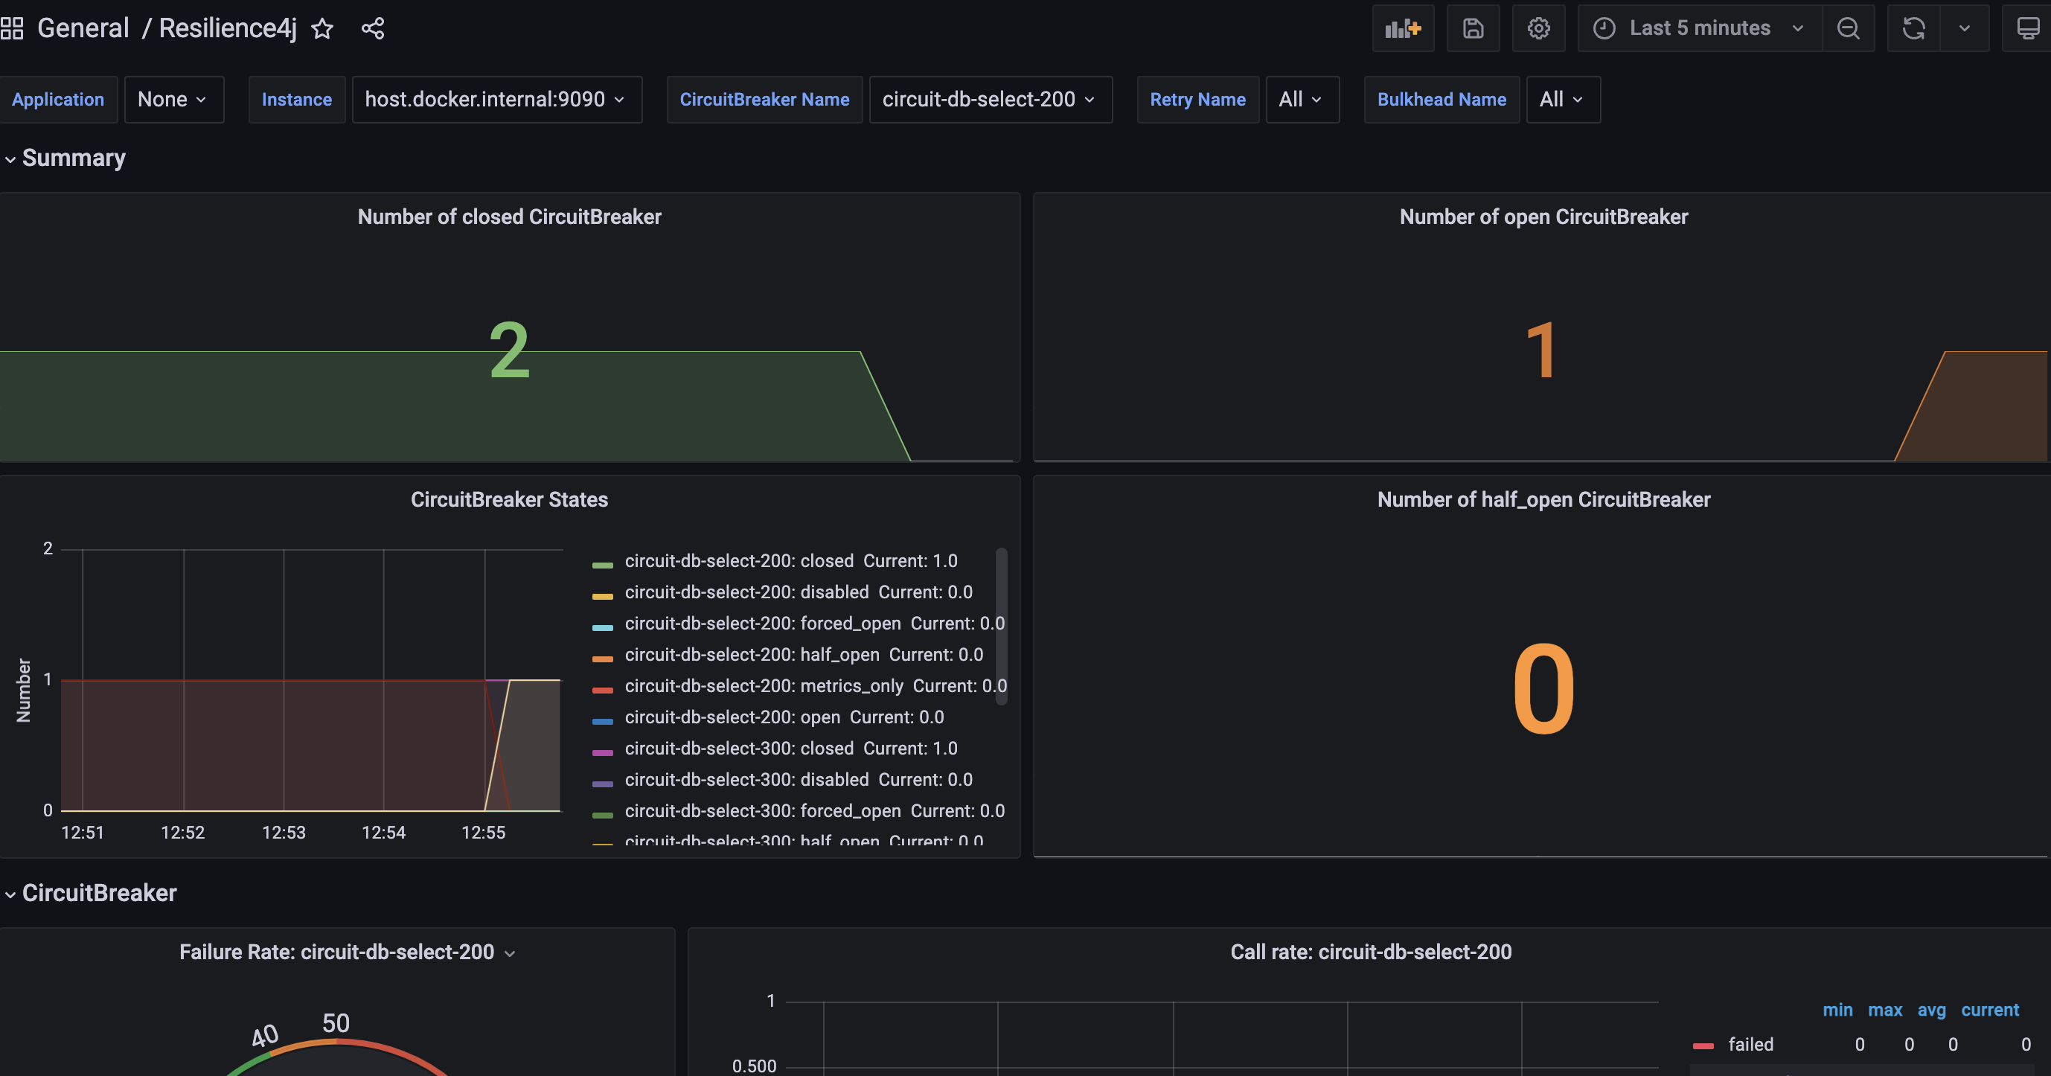Toggle the failed series in the Call rate legend
Viewport: 2051px width, 1076px height.
tap(1750, 1044)
